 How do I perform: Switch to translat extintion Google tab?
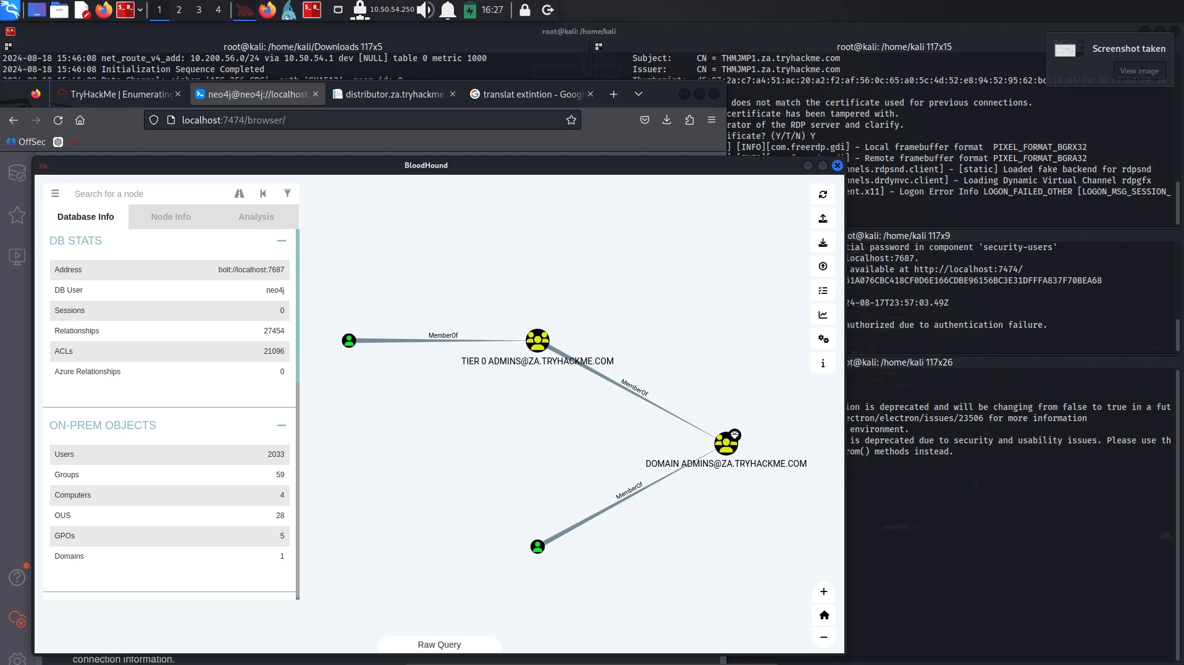point(532,94)
